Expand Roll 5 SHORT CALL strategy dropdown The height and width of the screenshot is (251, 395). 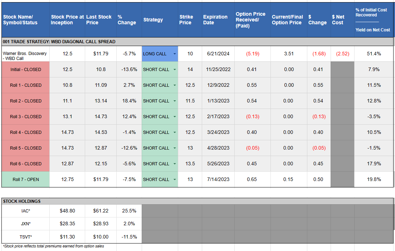175,148
